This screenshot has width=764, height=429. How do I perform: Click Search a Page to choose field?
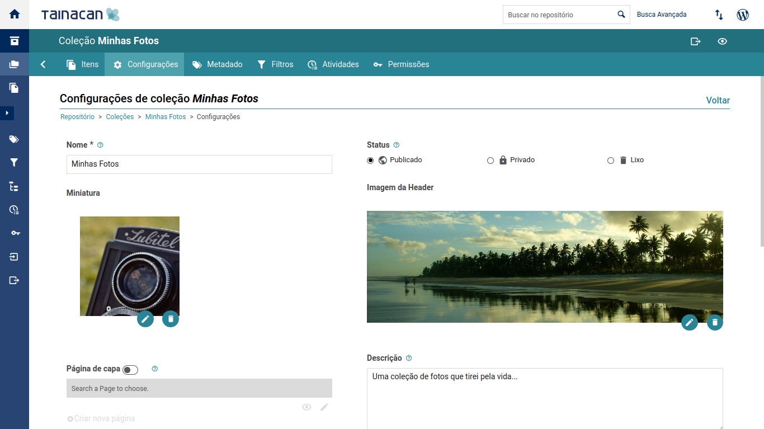(199, 388)
